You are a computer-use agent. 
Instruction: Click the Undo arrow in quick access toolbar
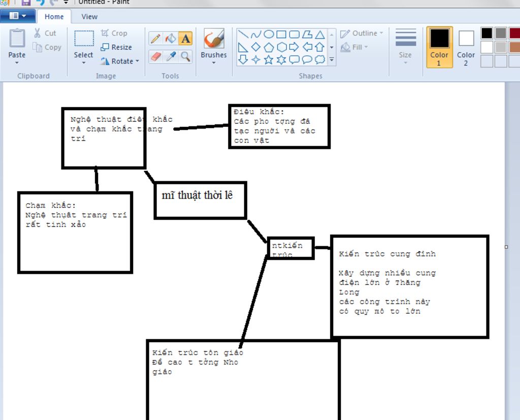coord(40,3)
